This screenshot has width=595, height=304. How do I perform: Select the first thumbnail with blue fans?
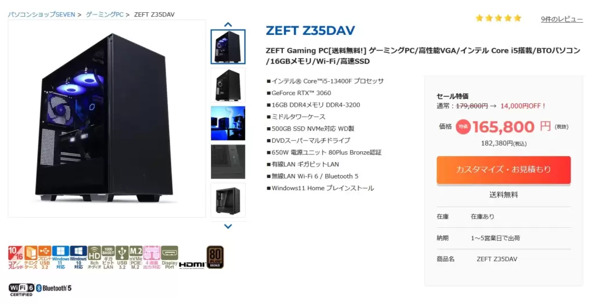pyautogui.click(x=228, y=46)
